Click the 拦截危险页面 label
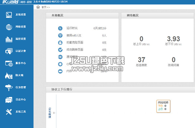 point(75,43)
